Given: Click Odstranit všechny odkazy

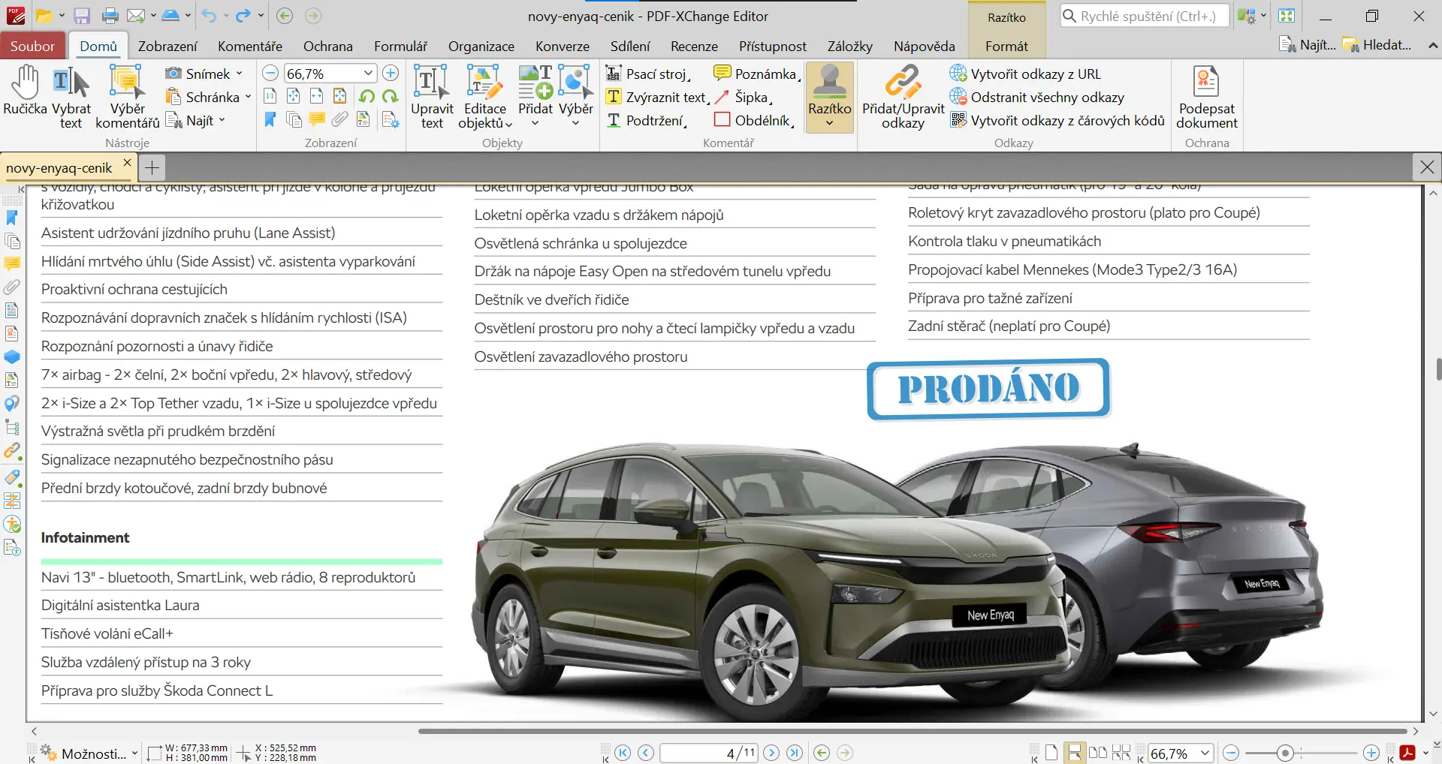Looking at the screenshot, I should click(1037, 97).
